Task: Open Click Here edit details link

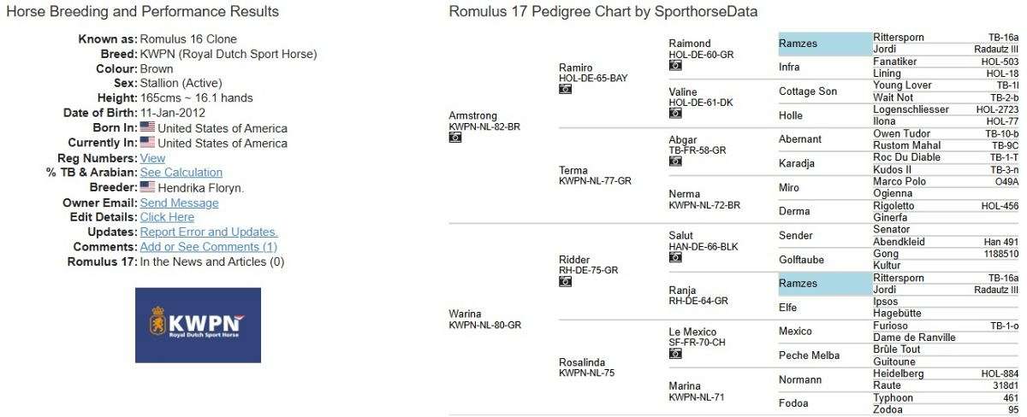Action: (x=167, y=217)
